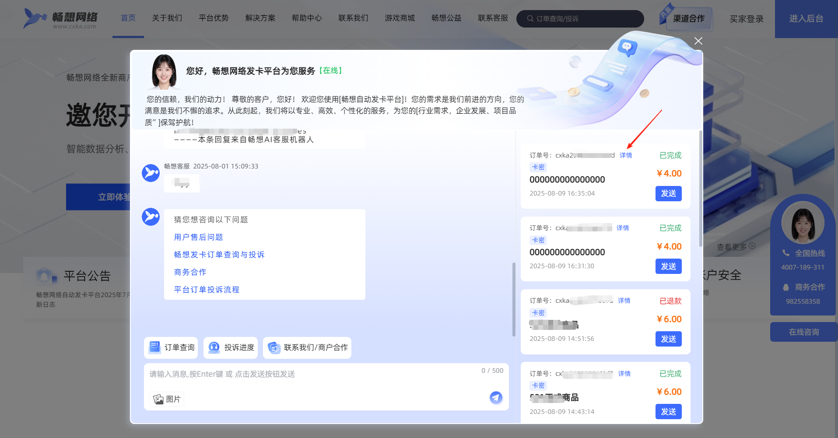Screen dimensions: 838x438
Task: Click the 进入后台 button
Action: [x=806, y=19]
